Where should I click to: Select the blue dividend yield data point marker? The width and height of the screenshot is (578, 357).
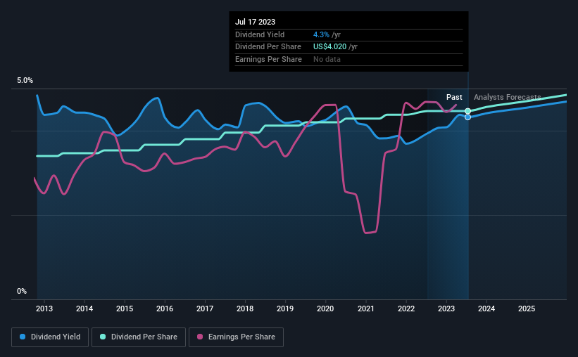tap(467, 117)
